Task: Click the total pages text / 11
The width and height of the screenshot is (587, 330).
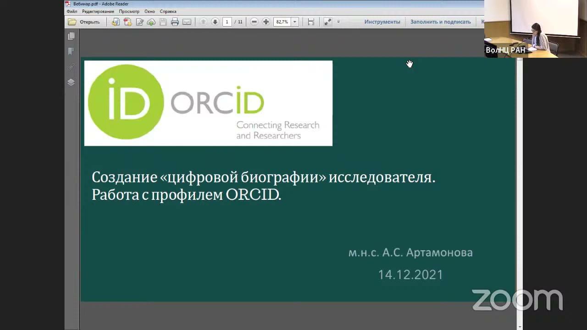Action: coord(238,22)
